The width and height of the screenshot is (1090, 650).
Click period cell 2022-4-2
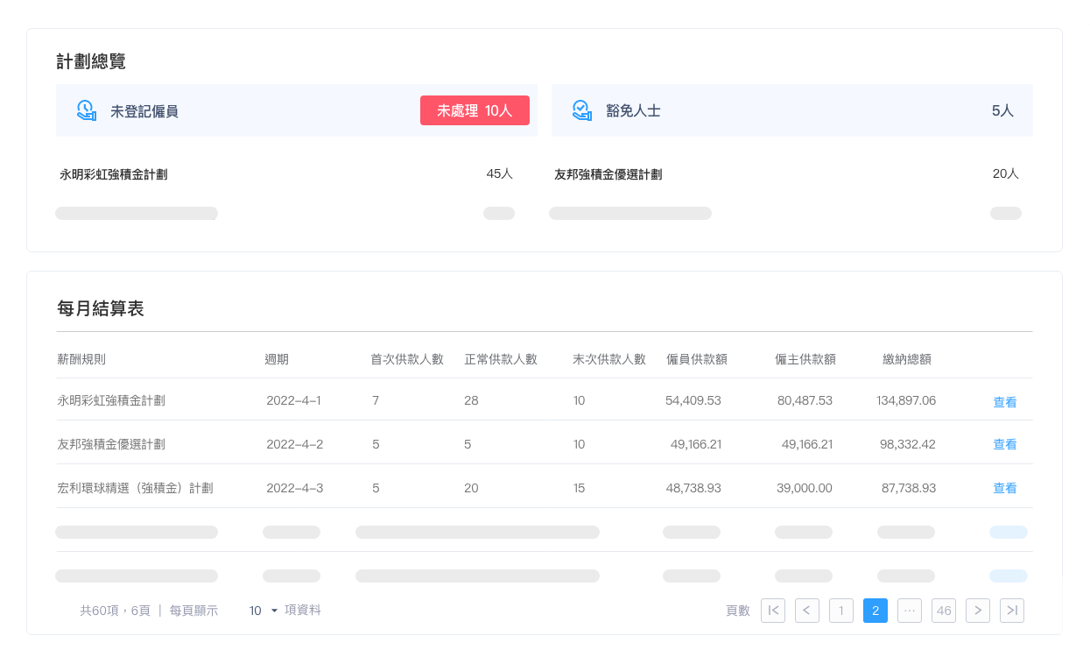pyautogui.click(x=295, y=444)
